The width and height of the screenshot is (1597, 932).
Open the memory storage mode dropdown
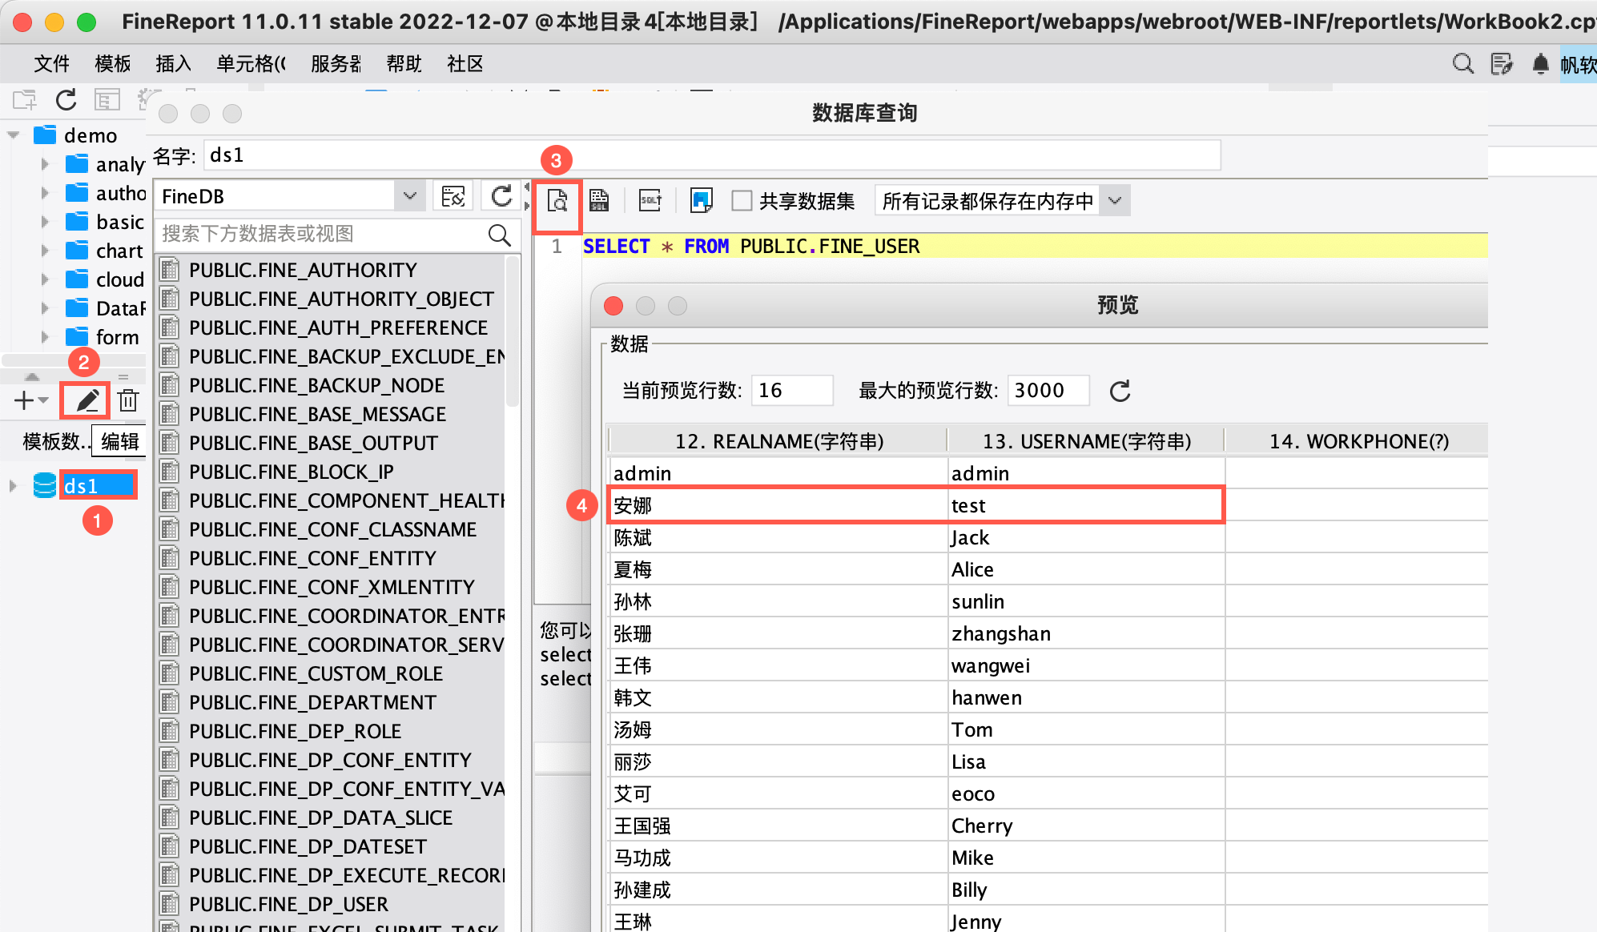click(x=1115, y=201)
